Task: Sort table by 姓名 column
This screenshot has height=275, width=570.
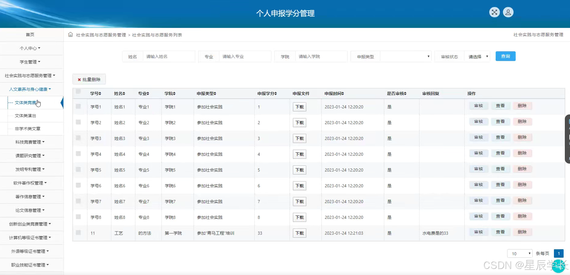Action: [x=120, y=93]
